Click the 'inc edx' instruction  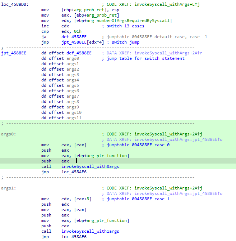point(55,26)
